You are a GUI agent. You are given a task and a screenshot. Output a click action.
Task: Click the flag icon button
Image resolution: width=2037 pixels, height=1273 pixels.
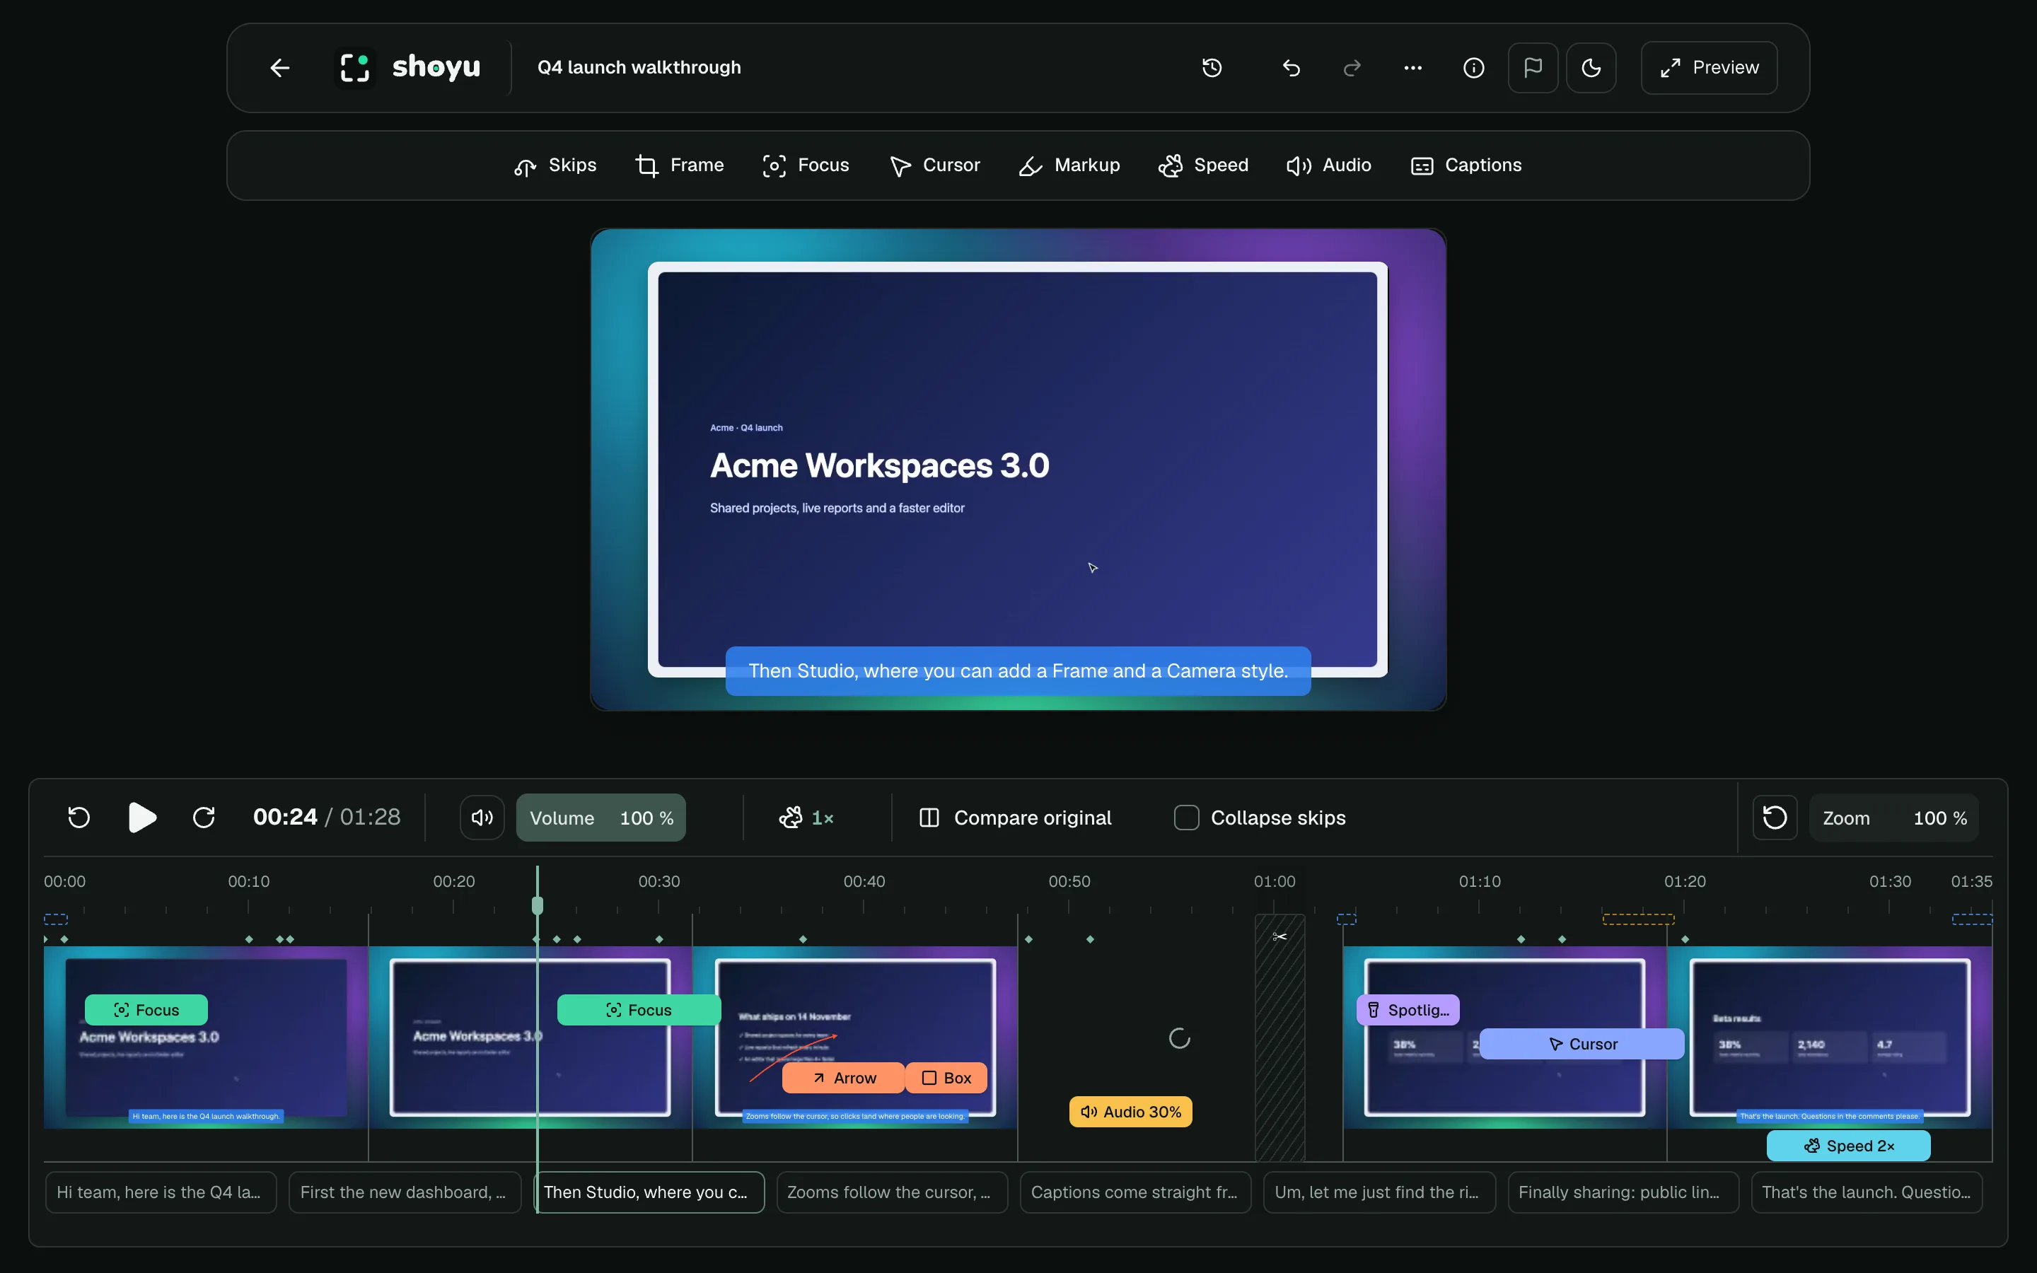pyautogui.click(x=1533, y=67)
